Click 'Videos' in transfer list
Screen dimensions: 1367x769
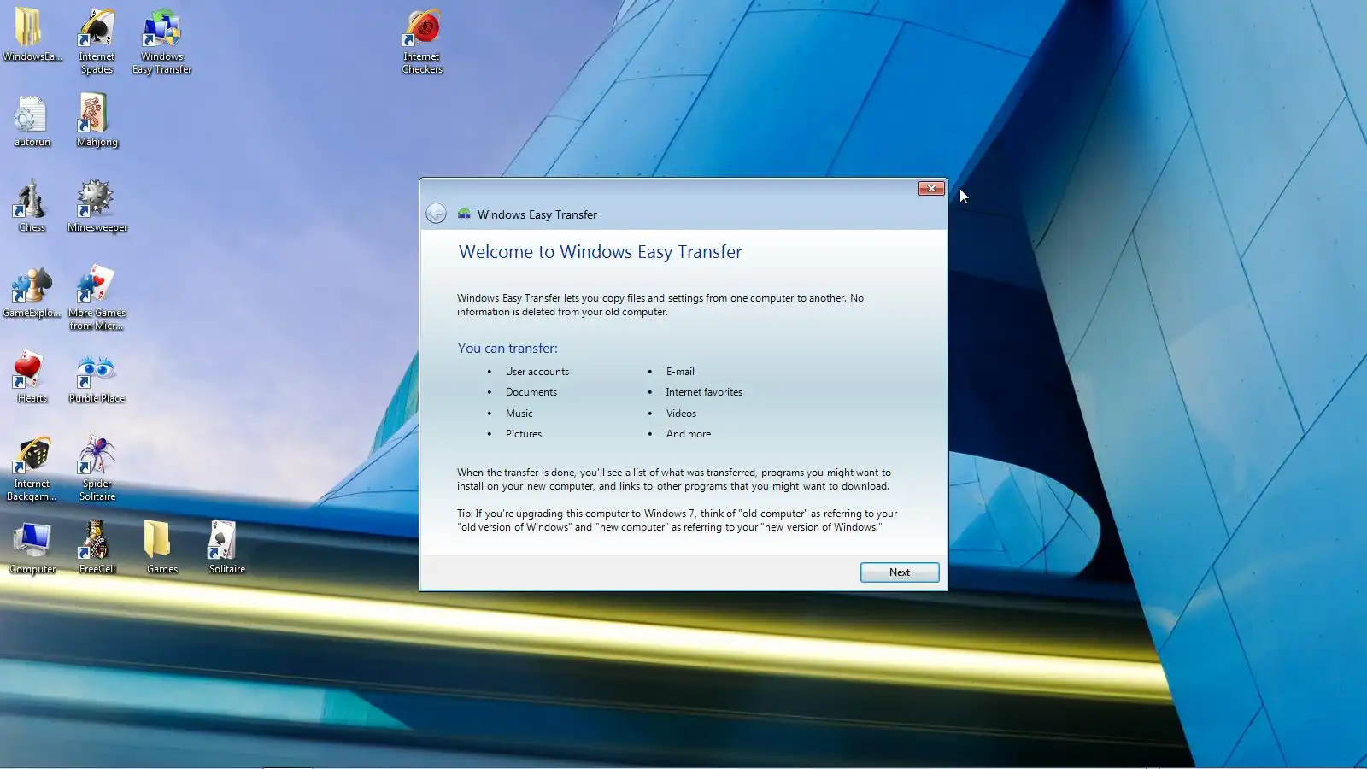point(681,414)
